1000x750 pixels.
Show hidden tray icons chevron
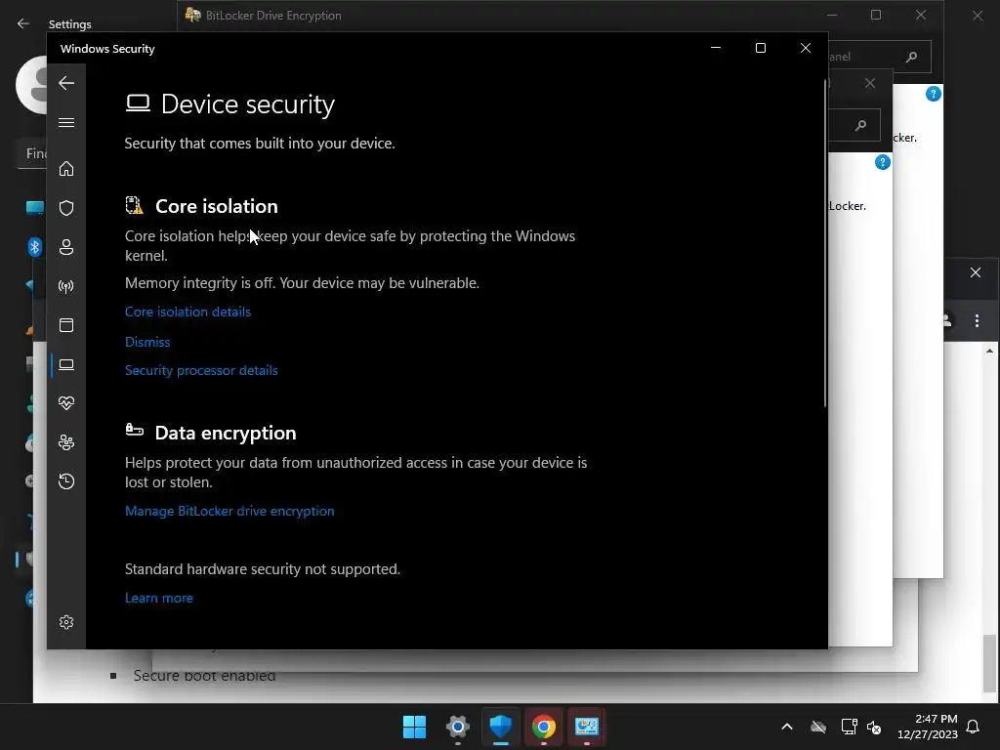787,727
